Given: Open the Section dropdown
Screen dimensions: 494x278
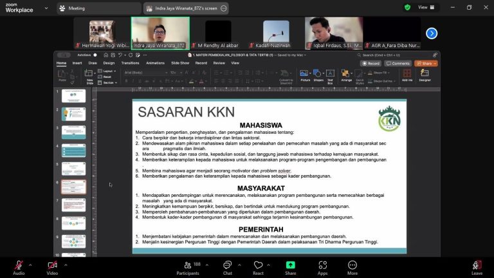Looking at the screenshot, I should pyautogui.click(x=107, y=82).
